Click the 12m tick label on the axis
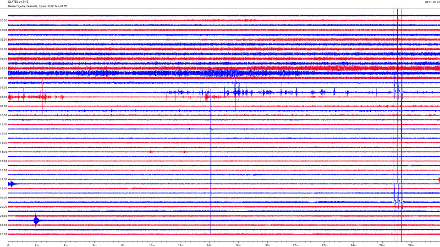 tap(181, 245)
